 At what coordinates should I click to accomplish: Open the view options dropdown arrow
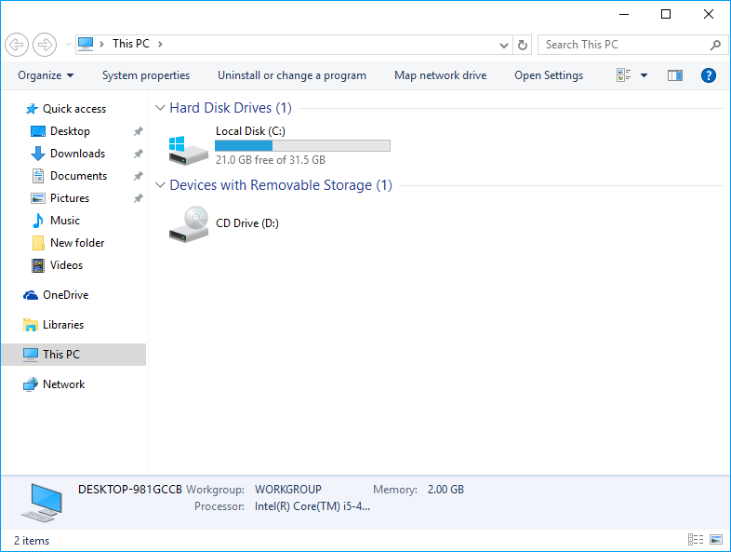tap(644, 75)
